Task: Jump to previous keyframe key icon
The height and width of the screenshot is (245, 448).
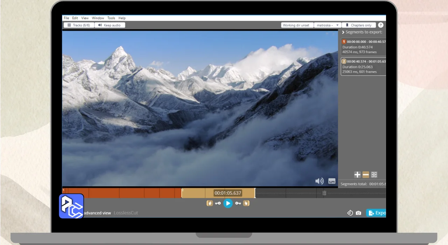Action: pos(218,203)
